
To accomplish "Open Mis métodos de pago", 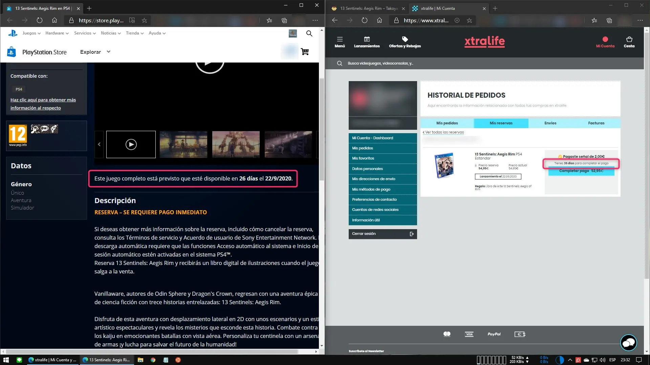I will (x=383, y=189).
